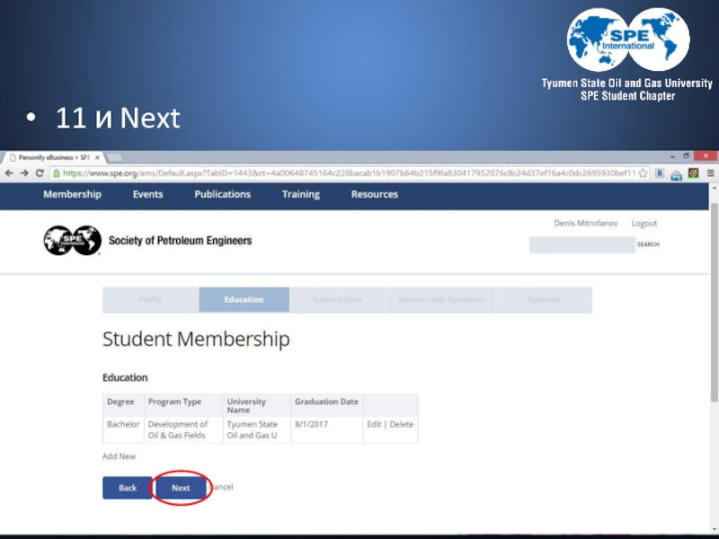The image size is (719, 539).
Task: Open the Publications menu
Action: pyautogui.click(x=222, y=194)
